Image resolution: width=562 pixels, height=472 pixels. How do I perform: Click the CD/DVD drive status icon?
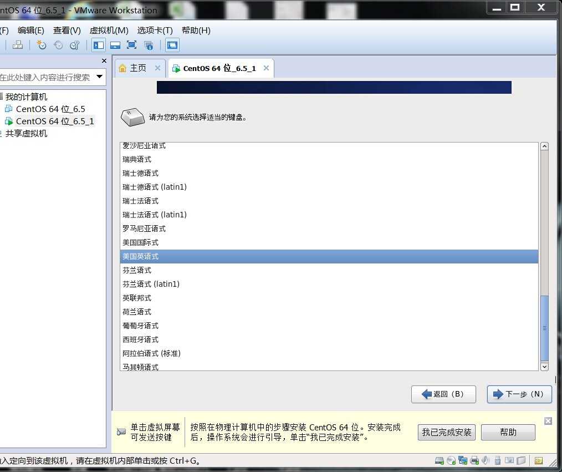[x=451, y=460]
